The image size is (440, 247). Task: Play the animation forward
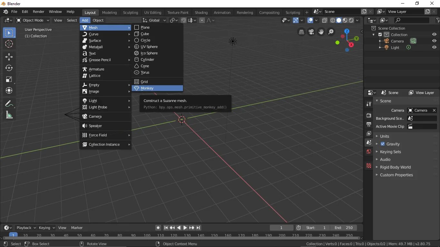pyautogui.click(x=185, y=228)
